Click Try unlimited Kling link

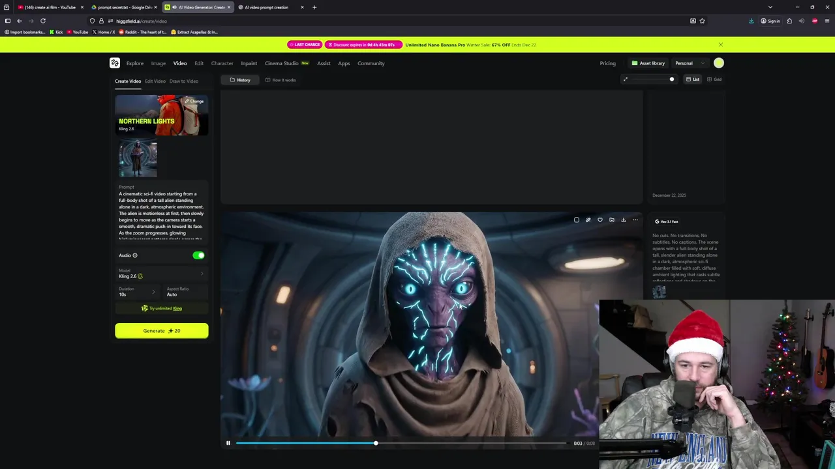pos(162,308)
